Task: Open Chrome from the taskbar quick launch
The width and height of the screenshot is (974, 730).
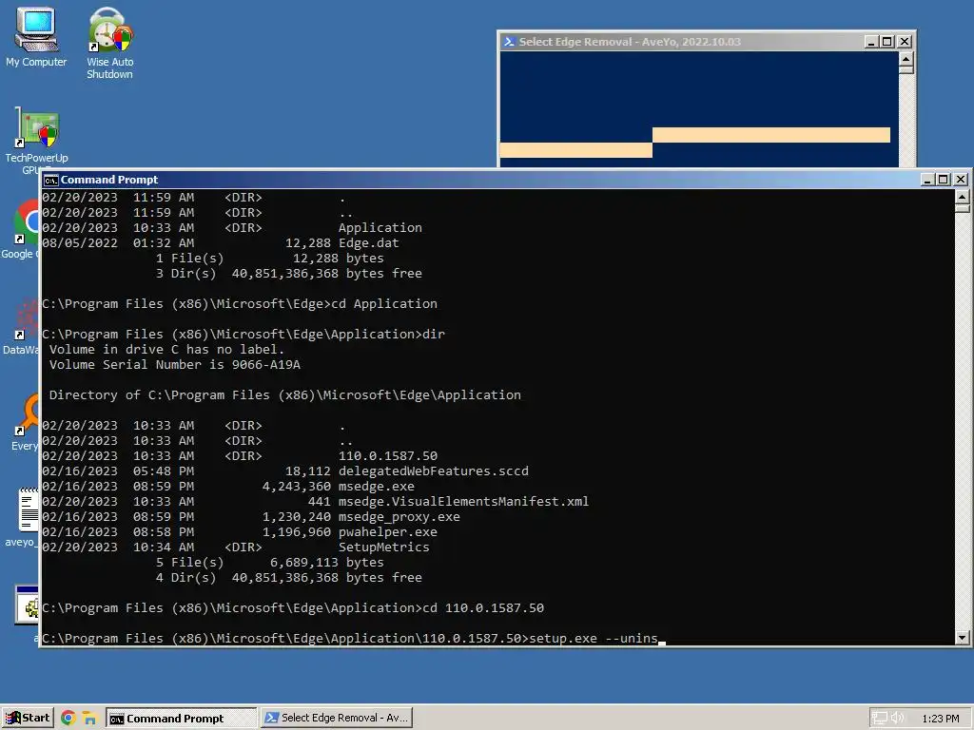Action: [x=68, y=719]
